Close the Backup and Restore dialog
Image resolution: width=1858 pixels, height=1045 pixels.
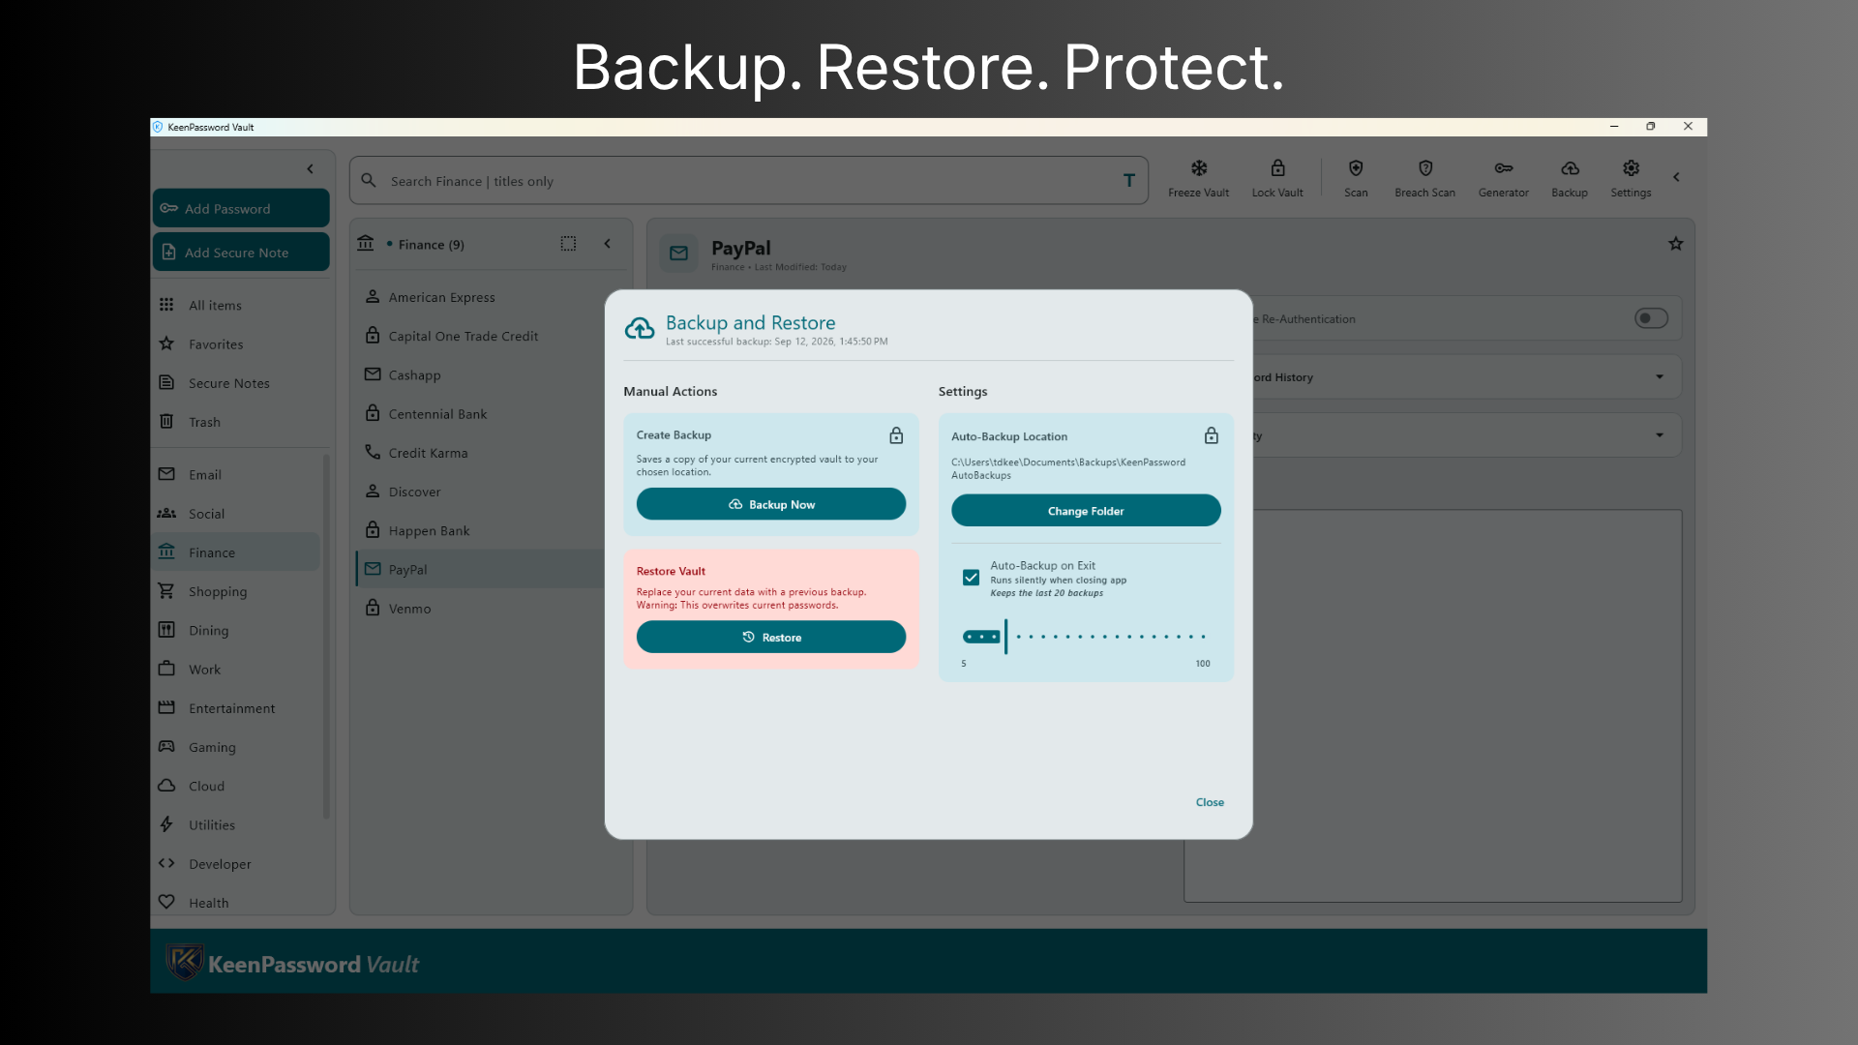pyautogui.click(x=1210, y=802)
